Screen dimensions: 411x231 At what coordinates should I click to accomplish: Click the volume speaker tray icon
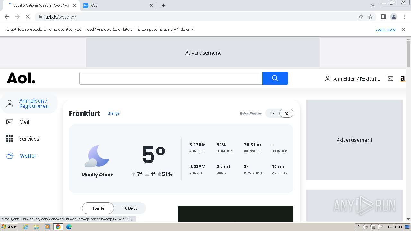[x=365, y=227]
